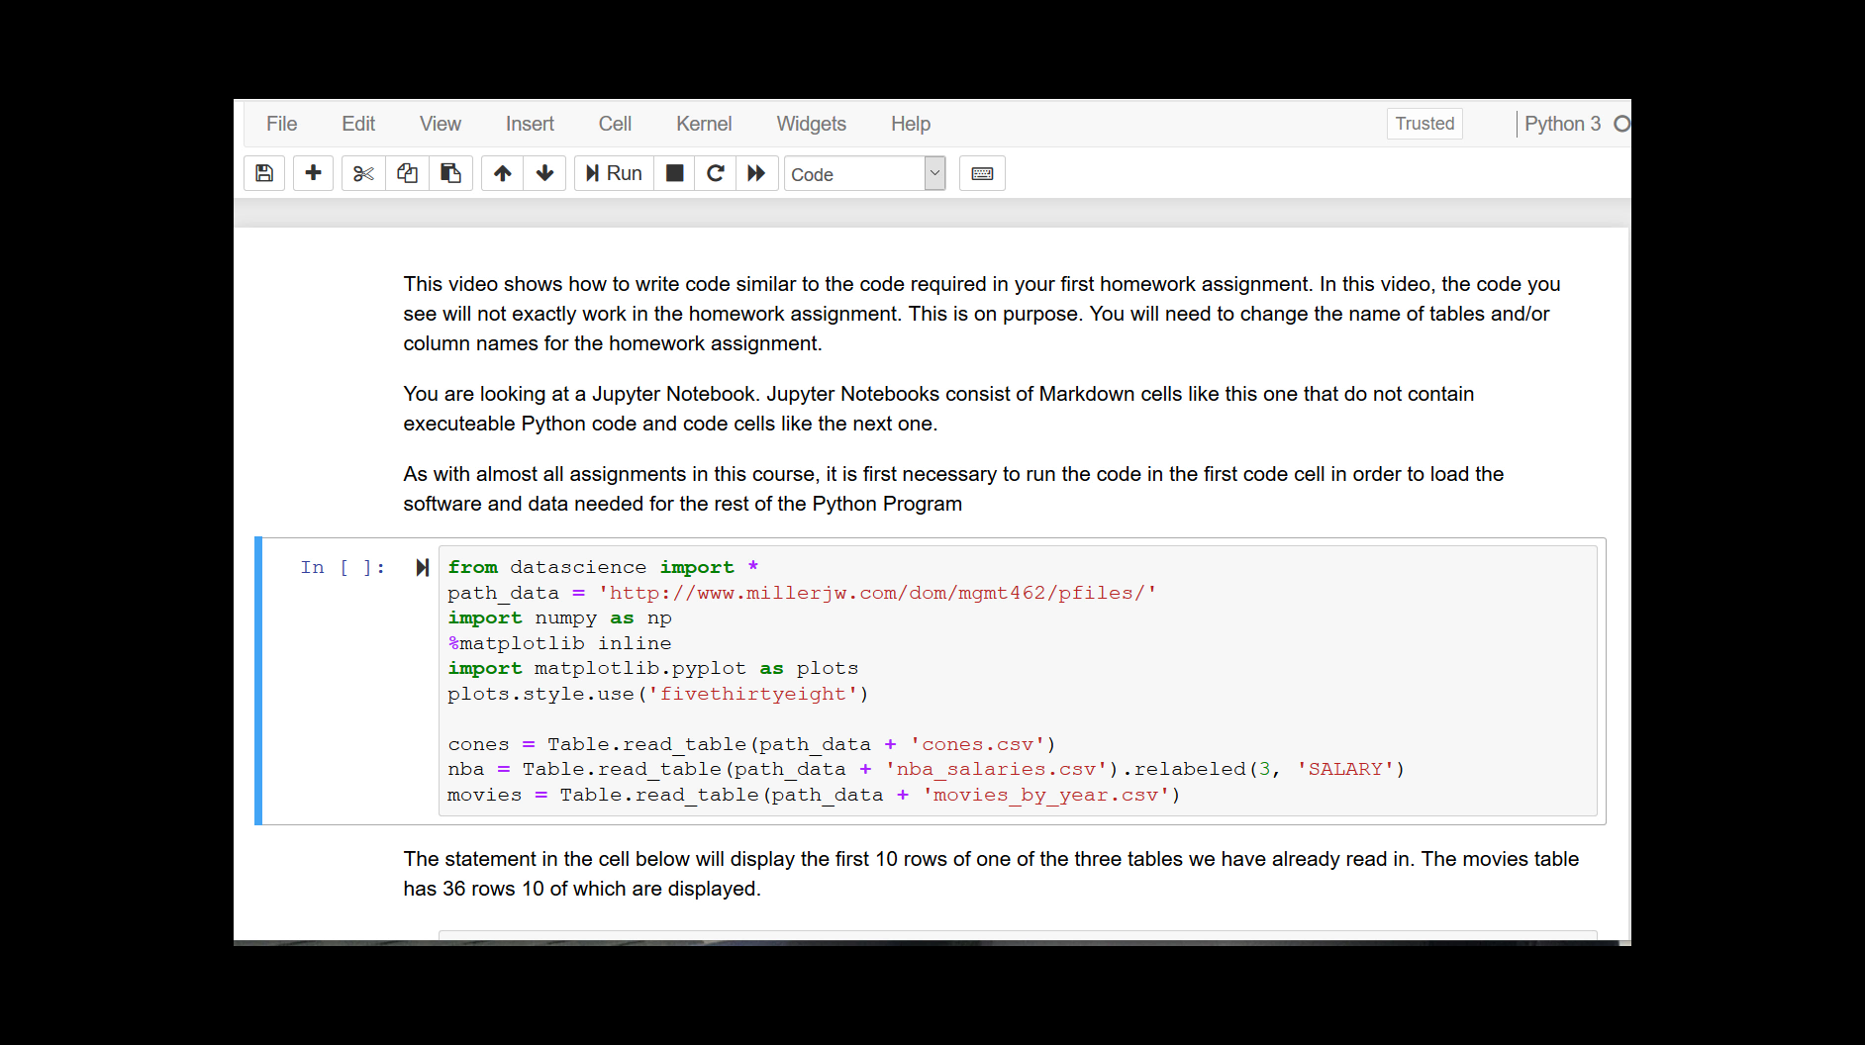The height and width of the screenshot is (1045, 1865).
Task: Paste cells below icon
Action: tap(450, 173)
